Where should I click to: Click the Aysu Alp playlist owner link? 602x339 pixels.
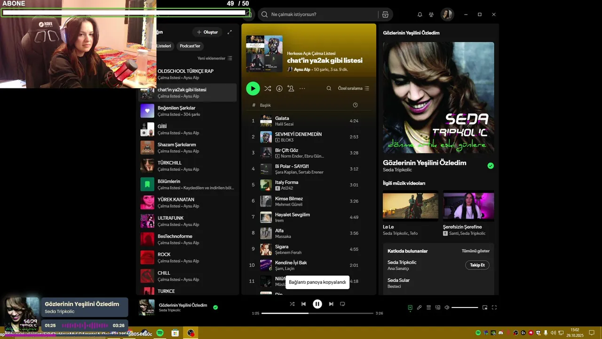point(302,70)
